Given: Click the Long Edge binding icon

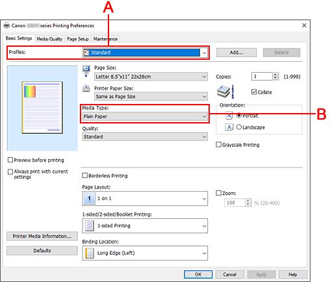Looking at the screenshot, I should point(90,253).
